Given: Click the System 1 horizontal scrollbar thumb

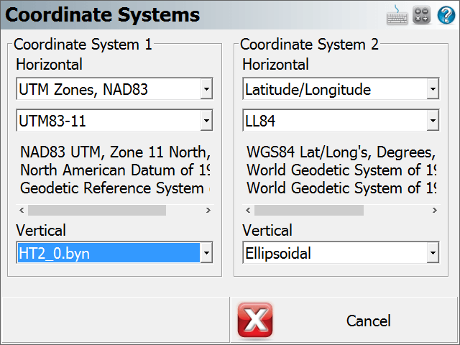Looking at the screenshot, I should coord(97,211).
